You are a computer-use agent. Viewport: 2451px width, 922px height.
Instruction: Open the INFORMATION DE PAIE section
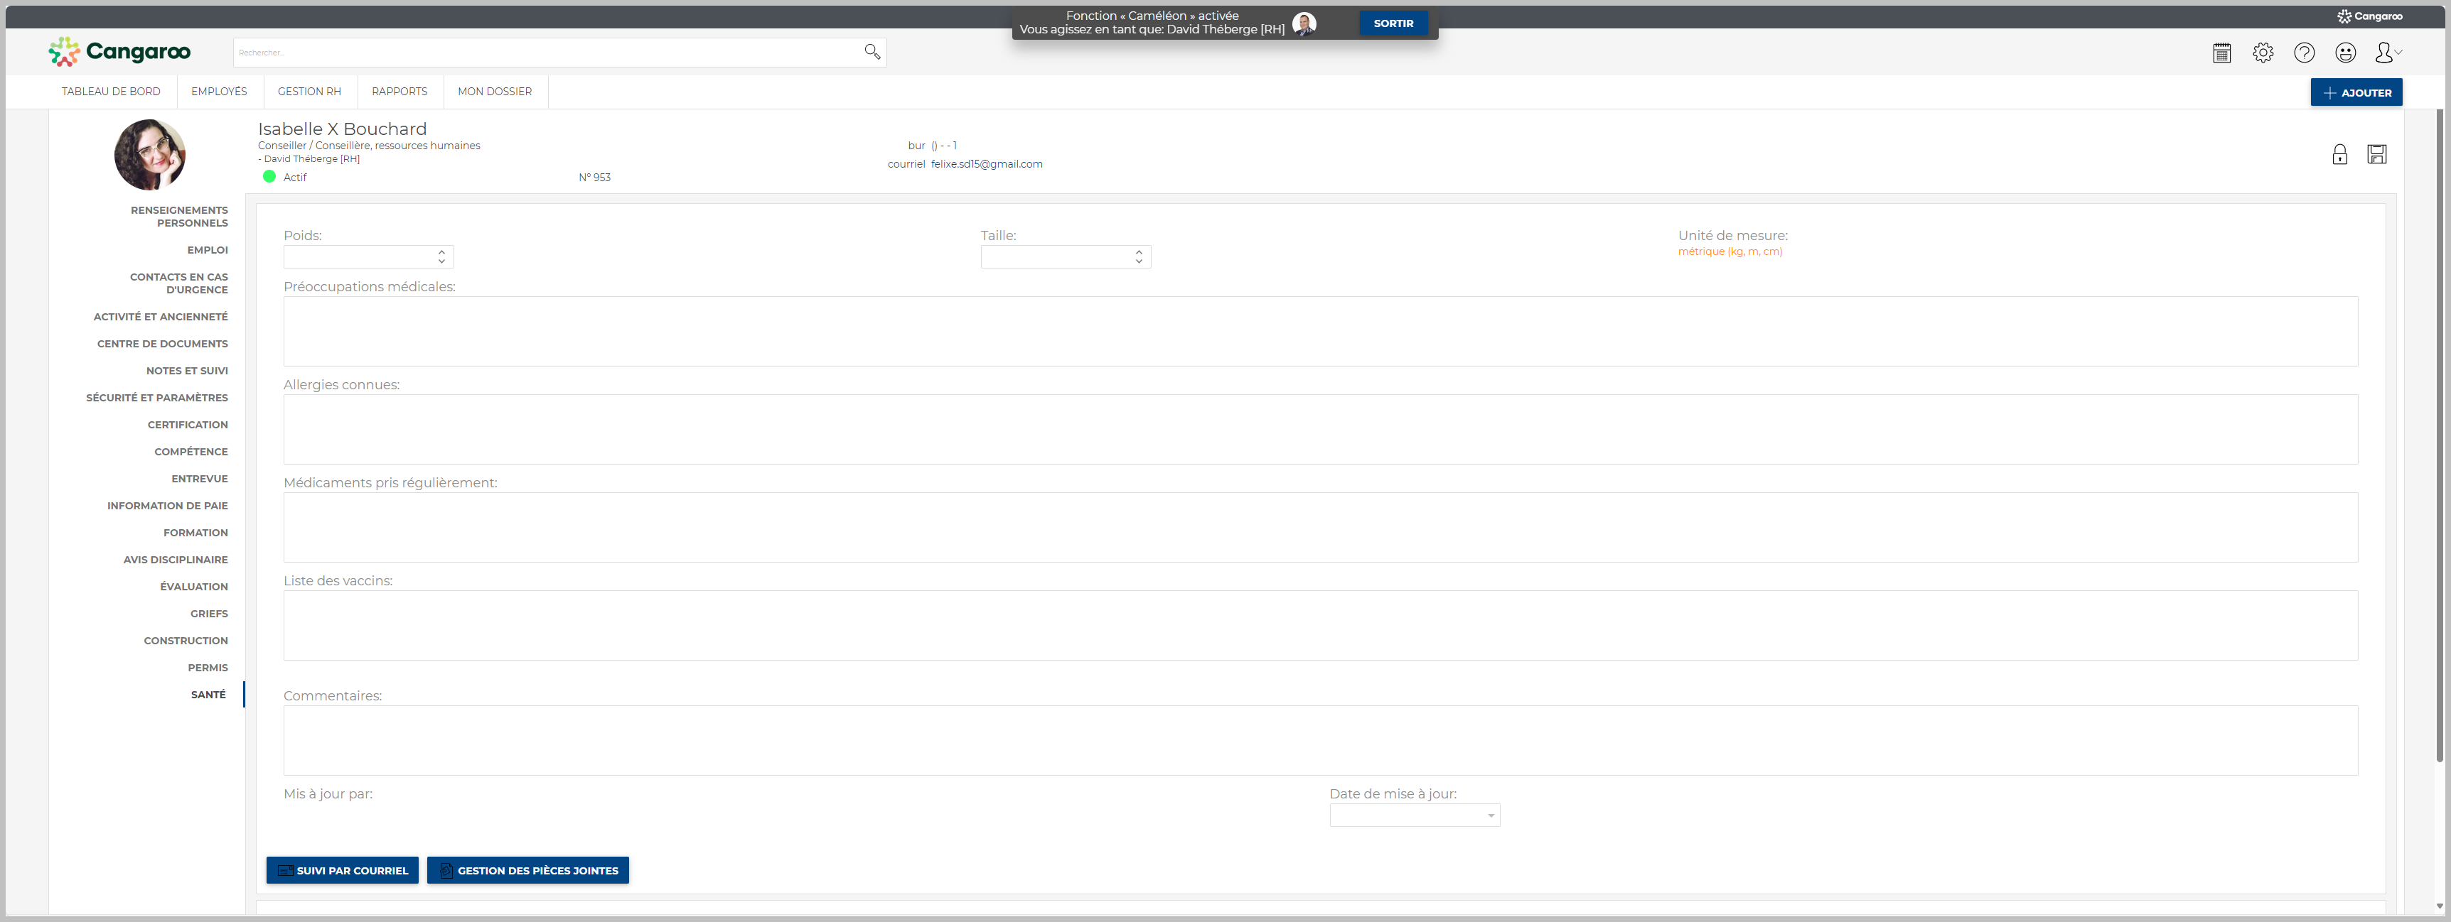pos(168,506)
